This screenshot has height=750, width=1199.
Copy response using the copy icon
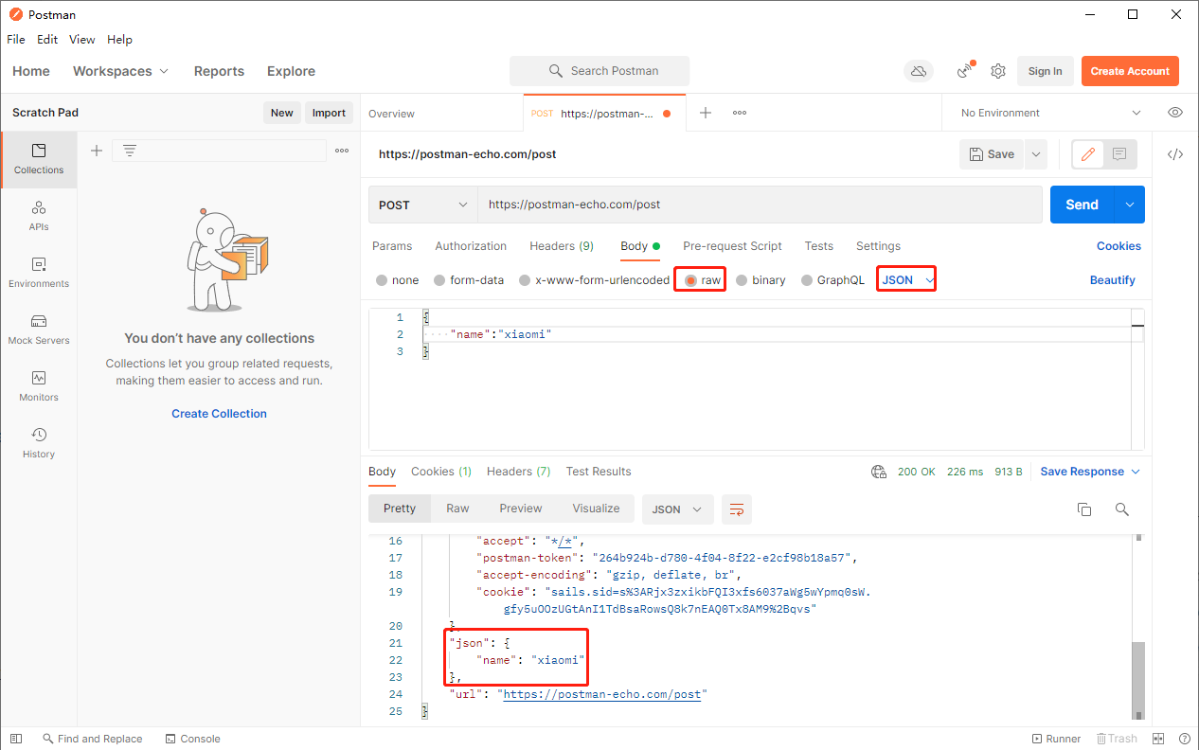tap(1084, 509)
